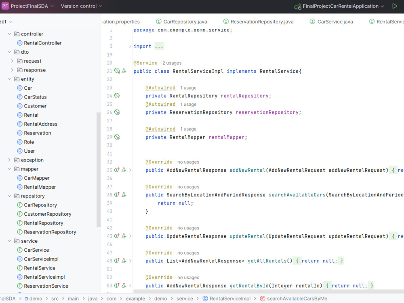
Task: Click the '1 usage' hint above rentalRepository
Action: [x=188, y=88]
